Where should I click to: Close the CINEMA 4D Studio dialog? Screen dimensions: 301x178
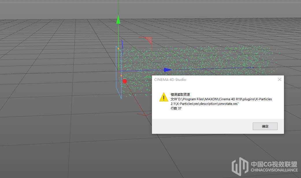(x=280, y=79)
